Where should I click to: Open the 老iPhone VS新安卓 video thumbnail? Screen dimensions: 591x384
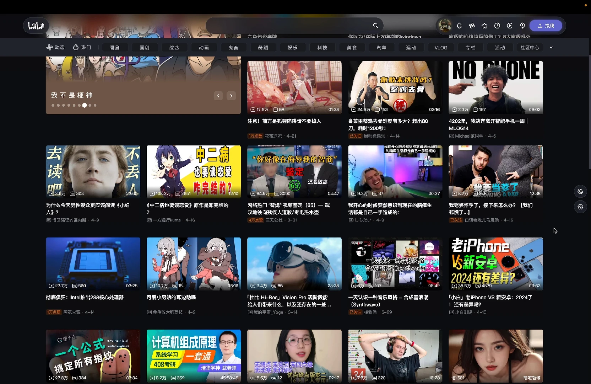click(x=496, y=264)
